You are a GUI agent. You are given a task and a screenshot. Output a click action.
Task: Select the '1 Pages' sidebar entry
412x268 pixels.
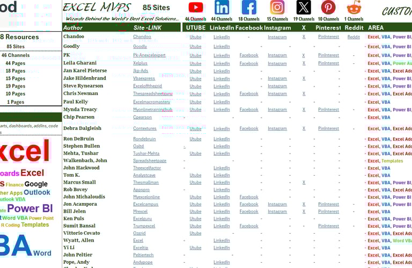pos(16,102)
